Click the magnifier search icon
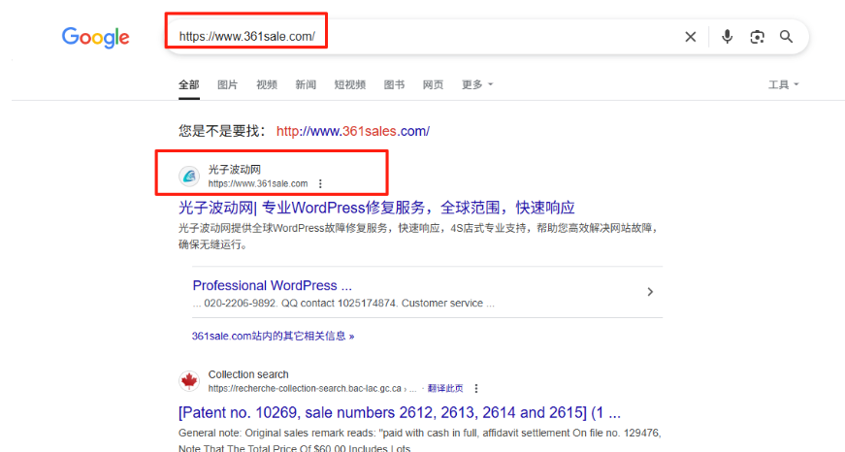The image size is (845, 452). click(786, 37)
